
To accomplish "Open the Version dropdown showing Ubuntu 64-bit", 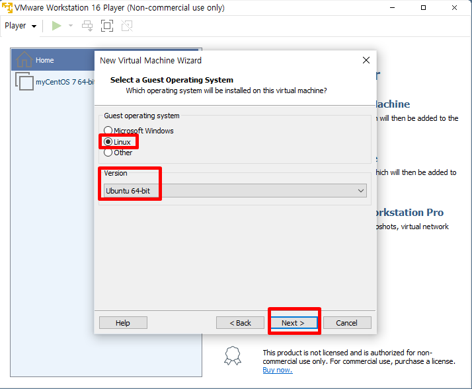I will 235,191.
